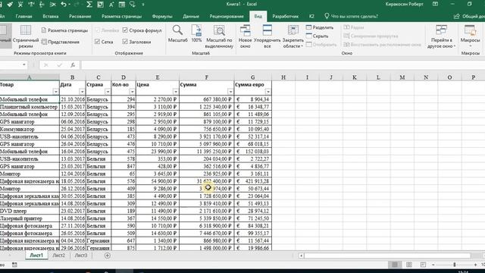Open Представления custom views

[61, 42]
